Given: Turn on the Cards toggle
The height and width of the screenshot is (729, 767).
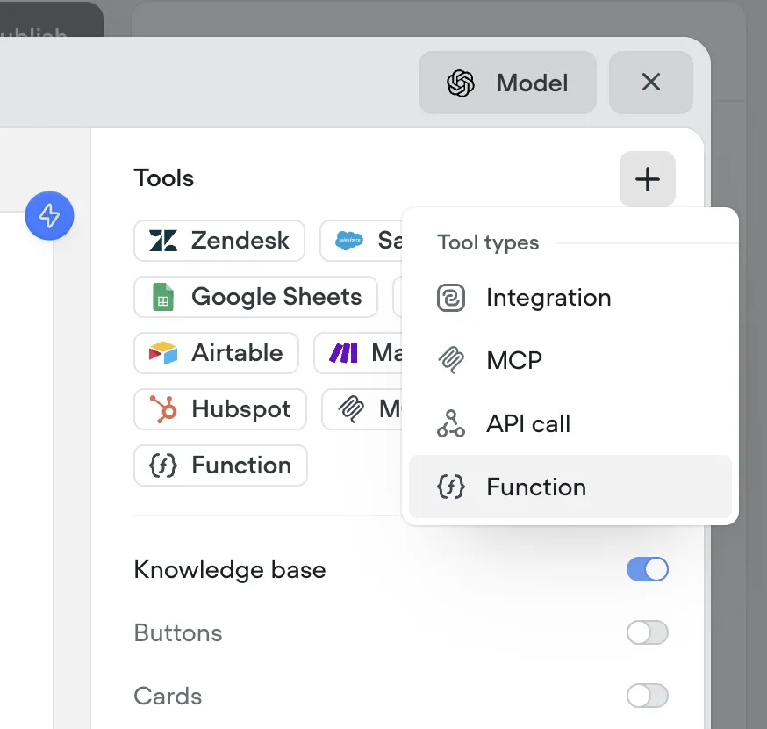Looking at the screenshot, I should [x=647, y=696].
